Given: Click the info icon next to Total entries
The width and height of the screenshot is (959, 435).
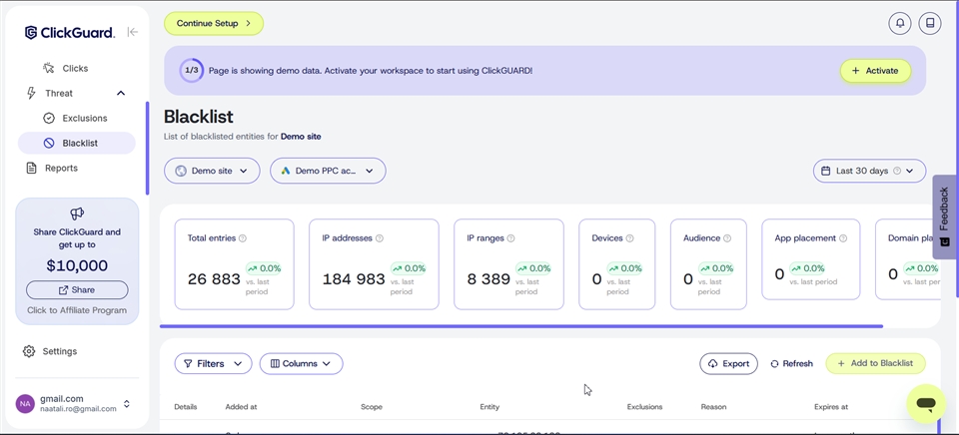Looking at the screenshot, I should pyautogui.click(x=243, y=238).
